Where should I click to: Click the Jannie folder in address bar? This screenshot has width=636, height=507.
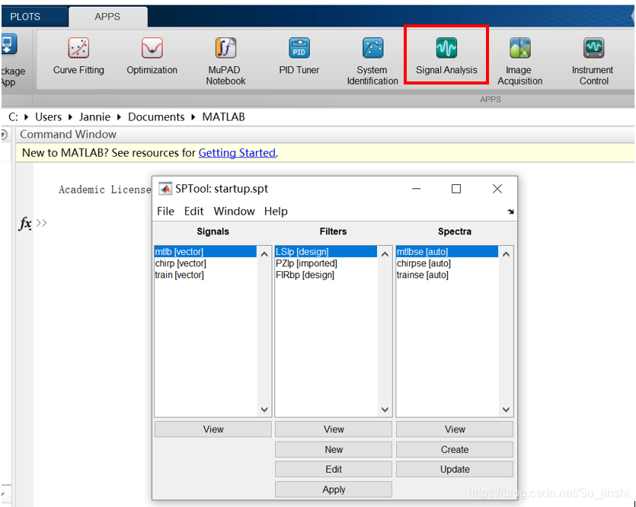94,117
